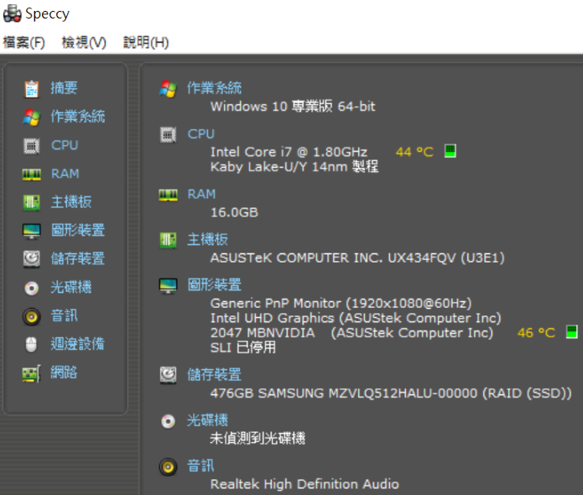This screenshot has height=495, width=583.
Task: Open the 檢視(V) menu
Action: tap(84, 43)
